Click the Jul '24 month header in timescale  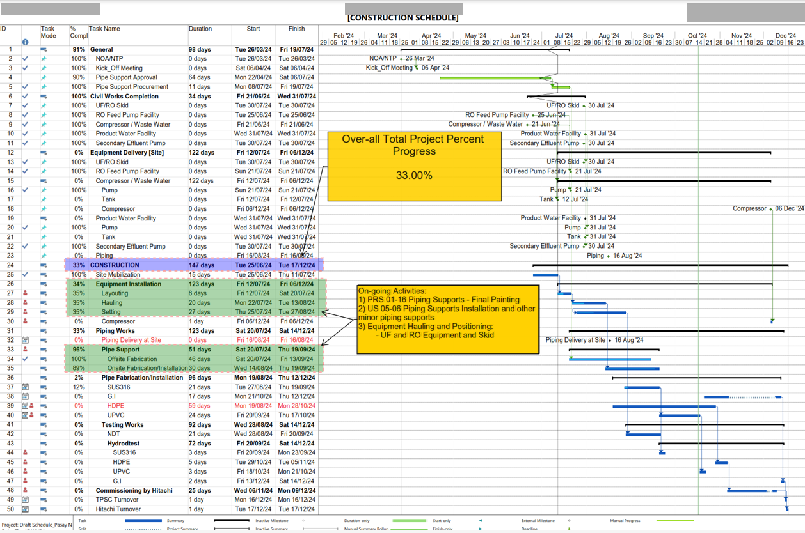click(x=564, y=36)
